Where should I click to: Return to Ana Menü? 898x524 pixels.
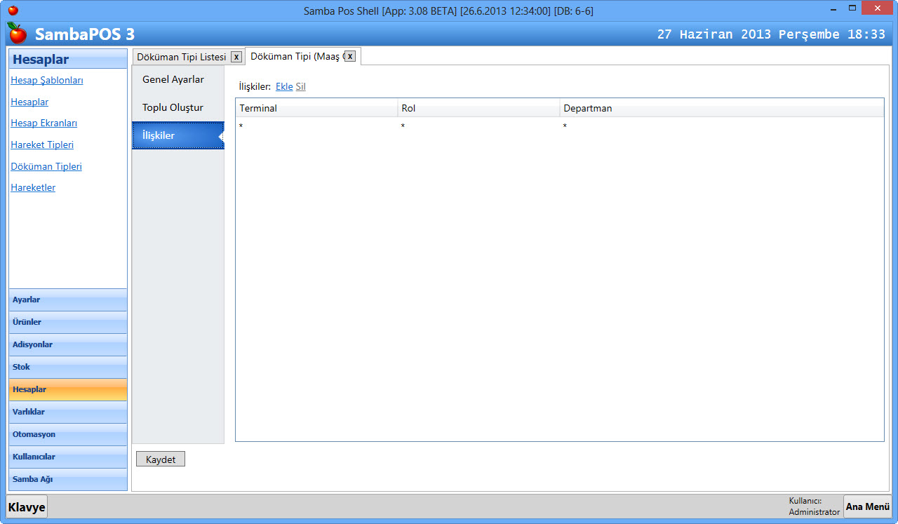[867, 506]
